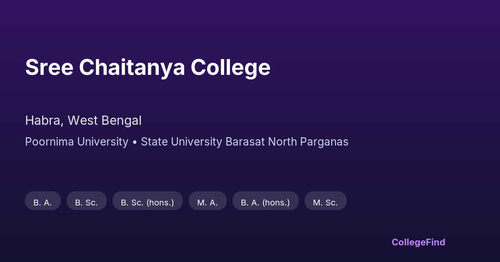Click State University Barasat North Parganas text
The height and width of the screenshot is (262, 500).
tap(245, 142)
